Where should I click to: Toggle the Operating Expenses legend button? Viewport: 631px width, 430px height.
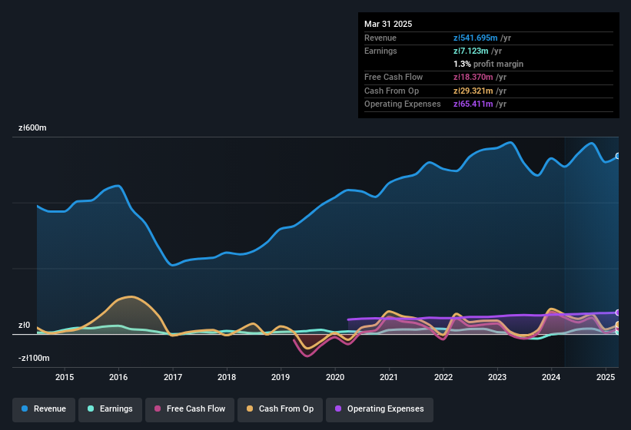tap(380, 409)
